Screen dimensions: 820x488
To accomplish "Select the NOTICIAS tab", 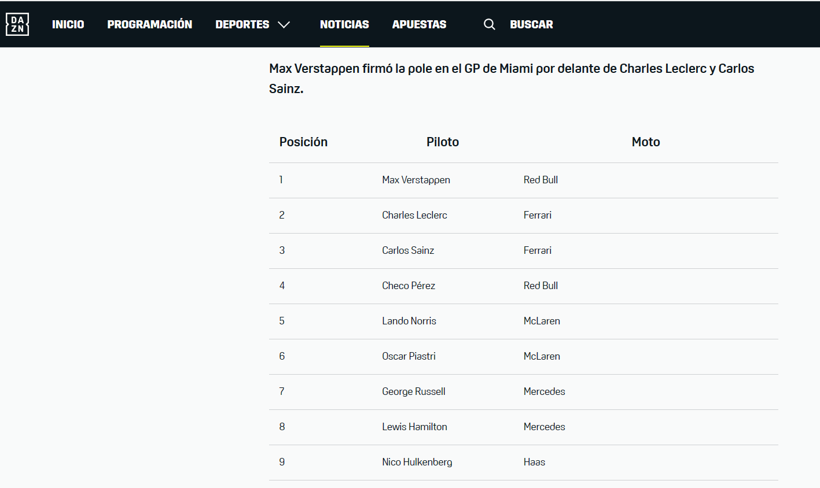I will (344, 24).
